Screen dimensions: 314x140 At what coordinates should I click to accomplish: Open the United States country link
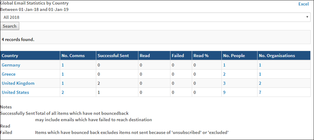tap(15, 92)
